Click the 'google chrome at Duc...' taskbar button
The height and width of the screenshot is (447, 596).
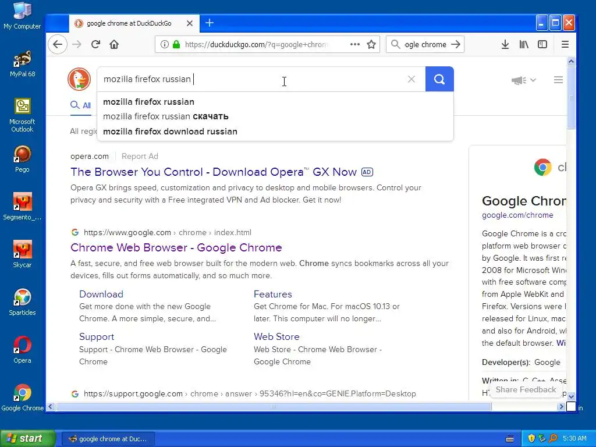[x=108, y=439]
